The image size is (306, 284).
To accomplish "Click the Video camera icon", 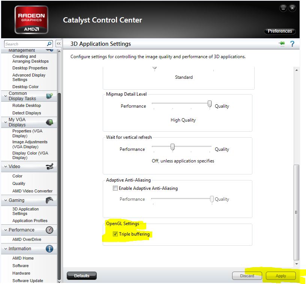I will coord(49,167).
